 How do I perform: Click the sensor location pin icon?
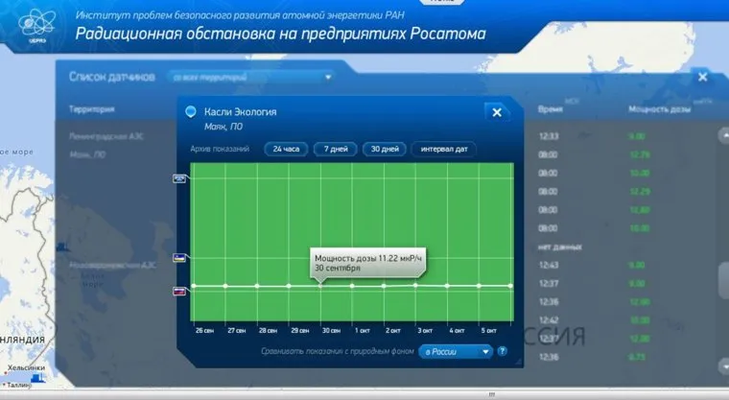coord(191,112)
